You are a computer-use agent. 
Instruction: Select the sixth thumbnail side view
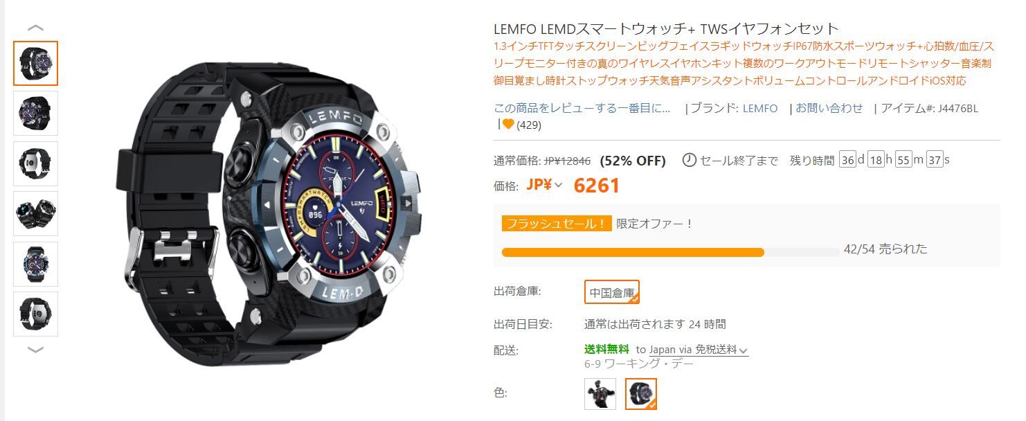(x=35, y=314)
